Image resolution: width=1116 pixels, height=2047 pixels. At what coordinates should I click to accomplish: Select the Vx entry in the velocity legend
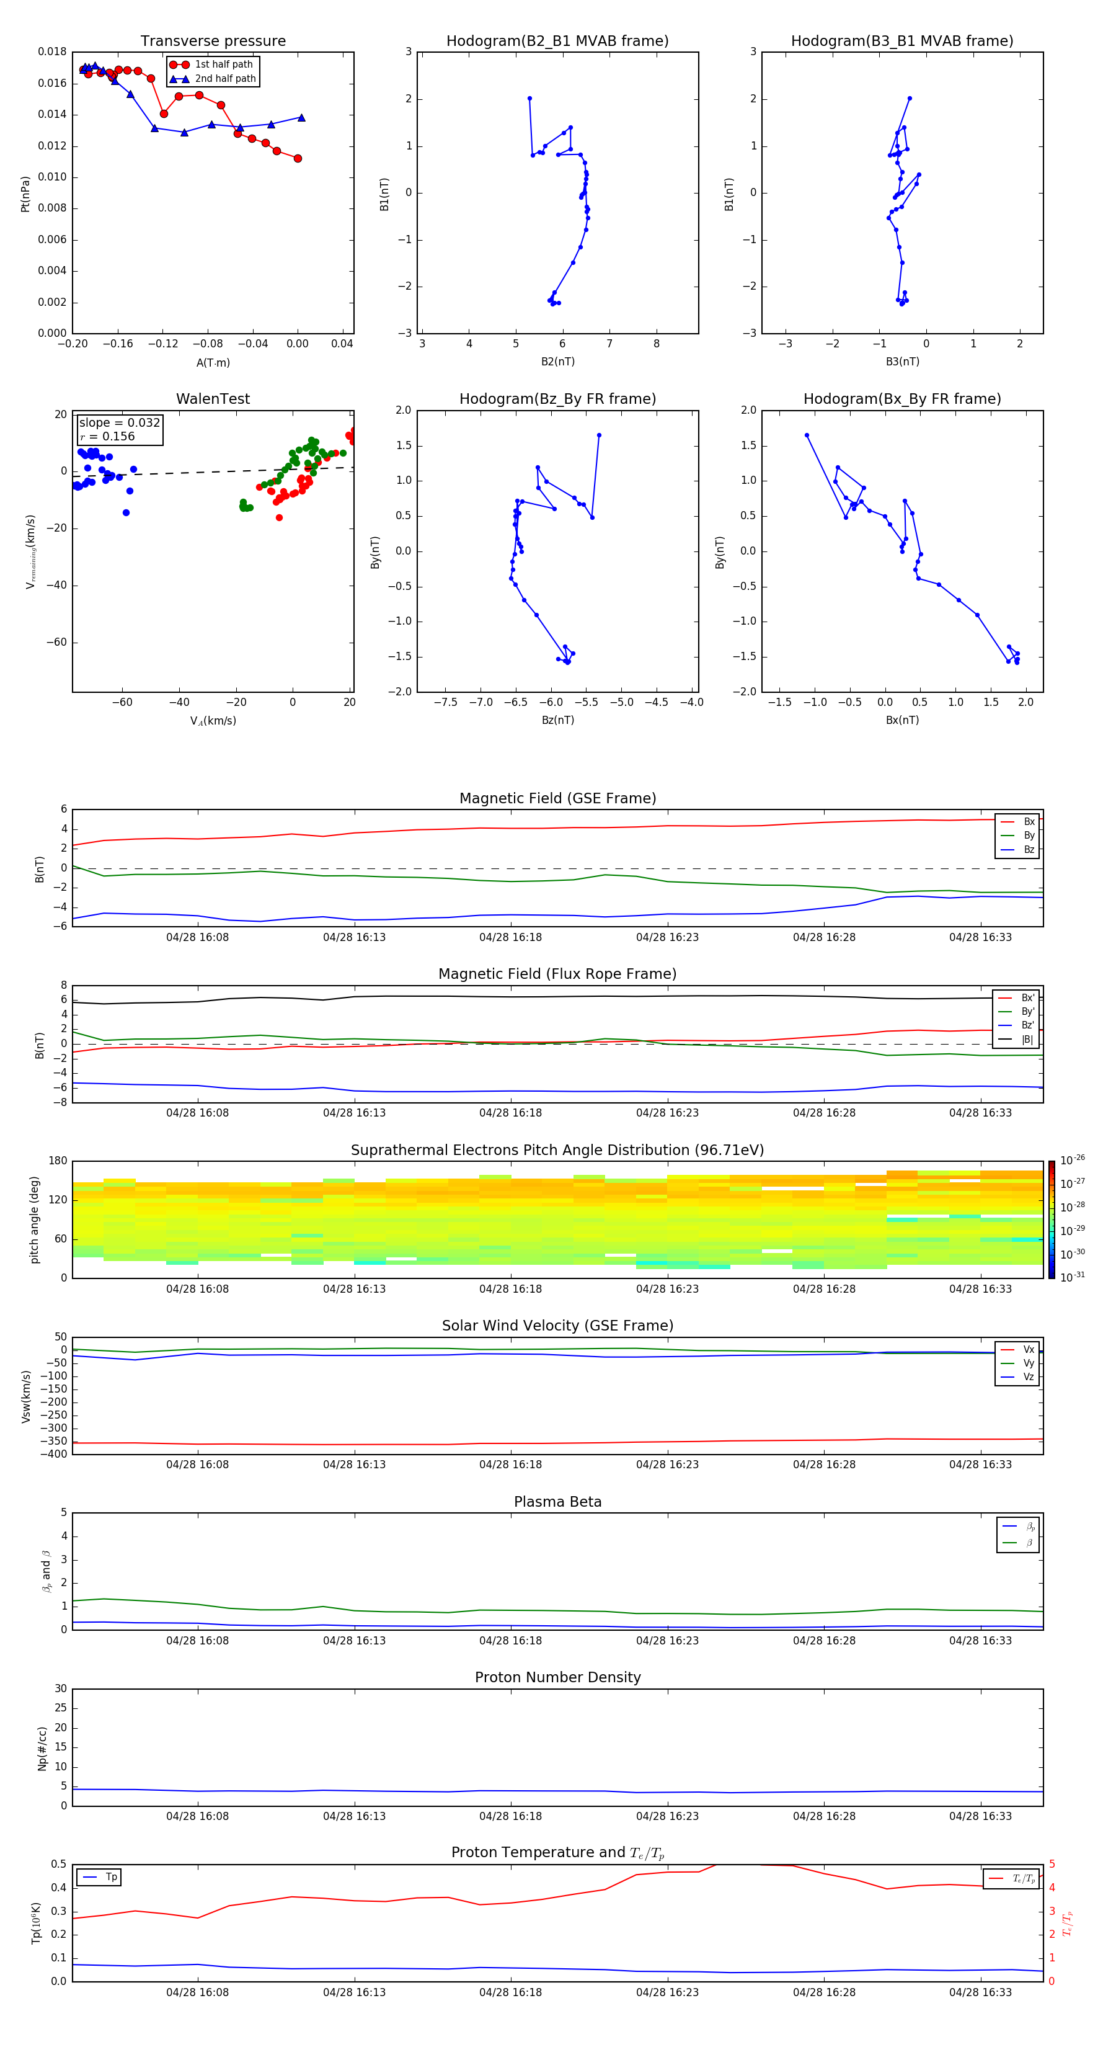(1017, 1350)
